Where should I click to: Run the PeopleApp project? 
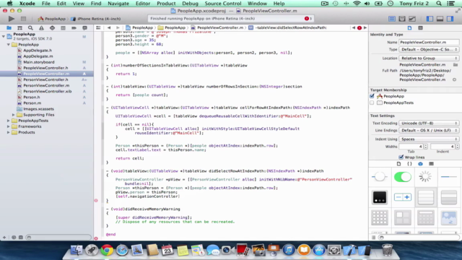pos(12,19)
